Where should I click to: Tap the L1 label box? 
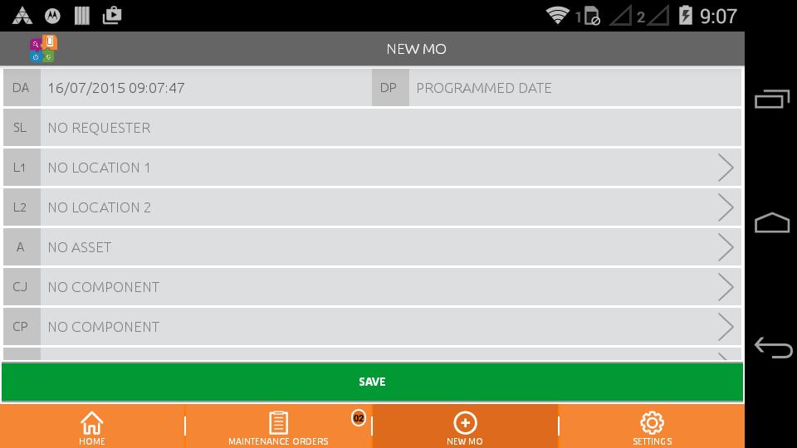coord(22,168)
